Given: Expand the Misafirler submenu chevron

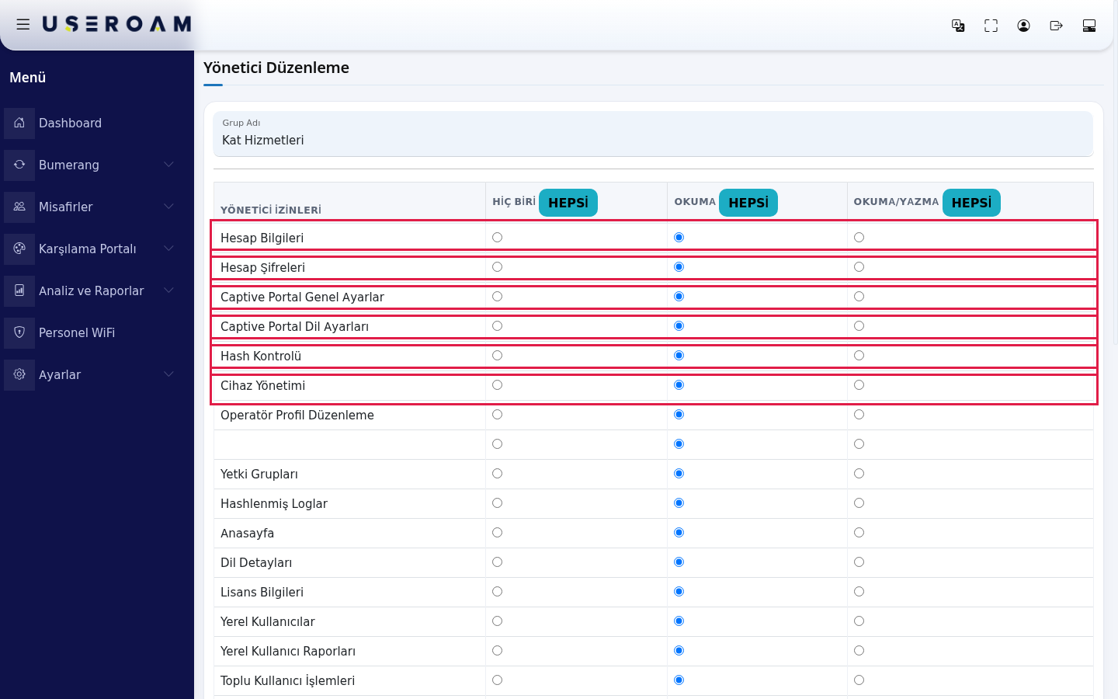Looking at the screenshot, I should (168, 207).
